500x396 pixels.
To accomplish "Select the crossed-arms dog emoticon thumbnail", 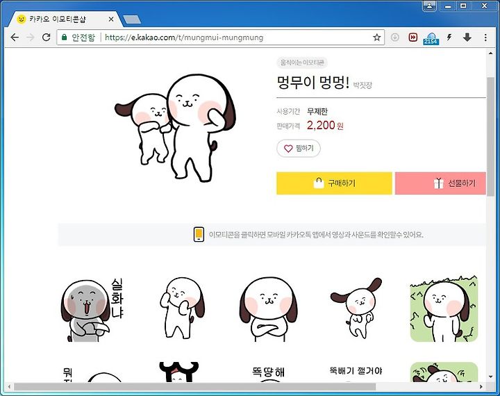I will (269, 309).
